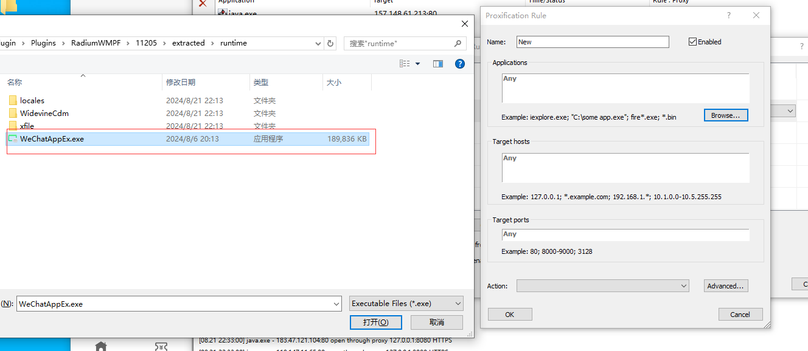
Task: Click the question mark help button of Proxification Rule
Action: tap(729, 16)
